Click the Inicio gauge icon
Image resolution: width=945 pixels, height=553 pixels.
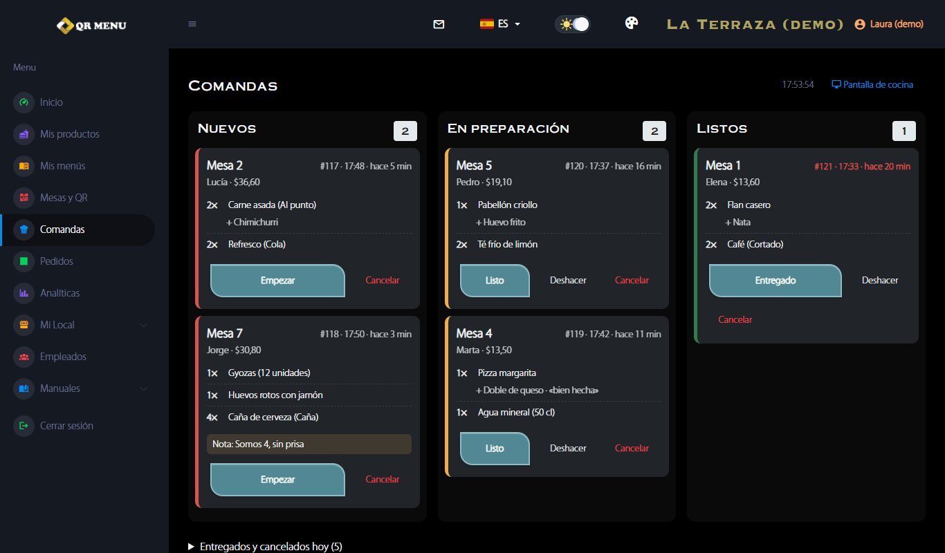(x=24, y=102)
